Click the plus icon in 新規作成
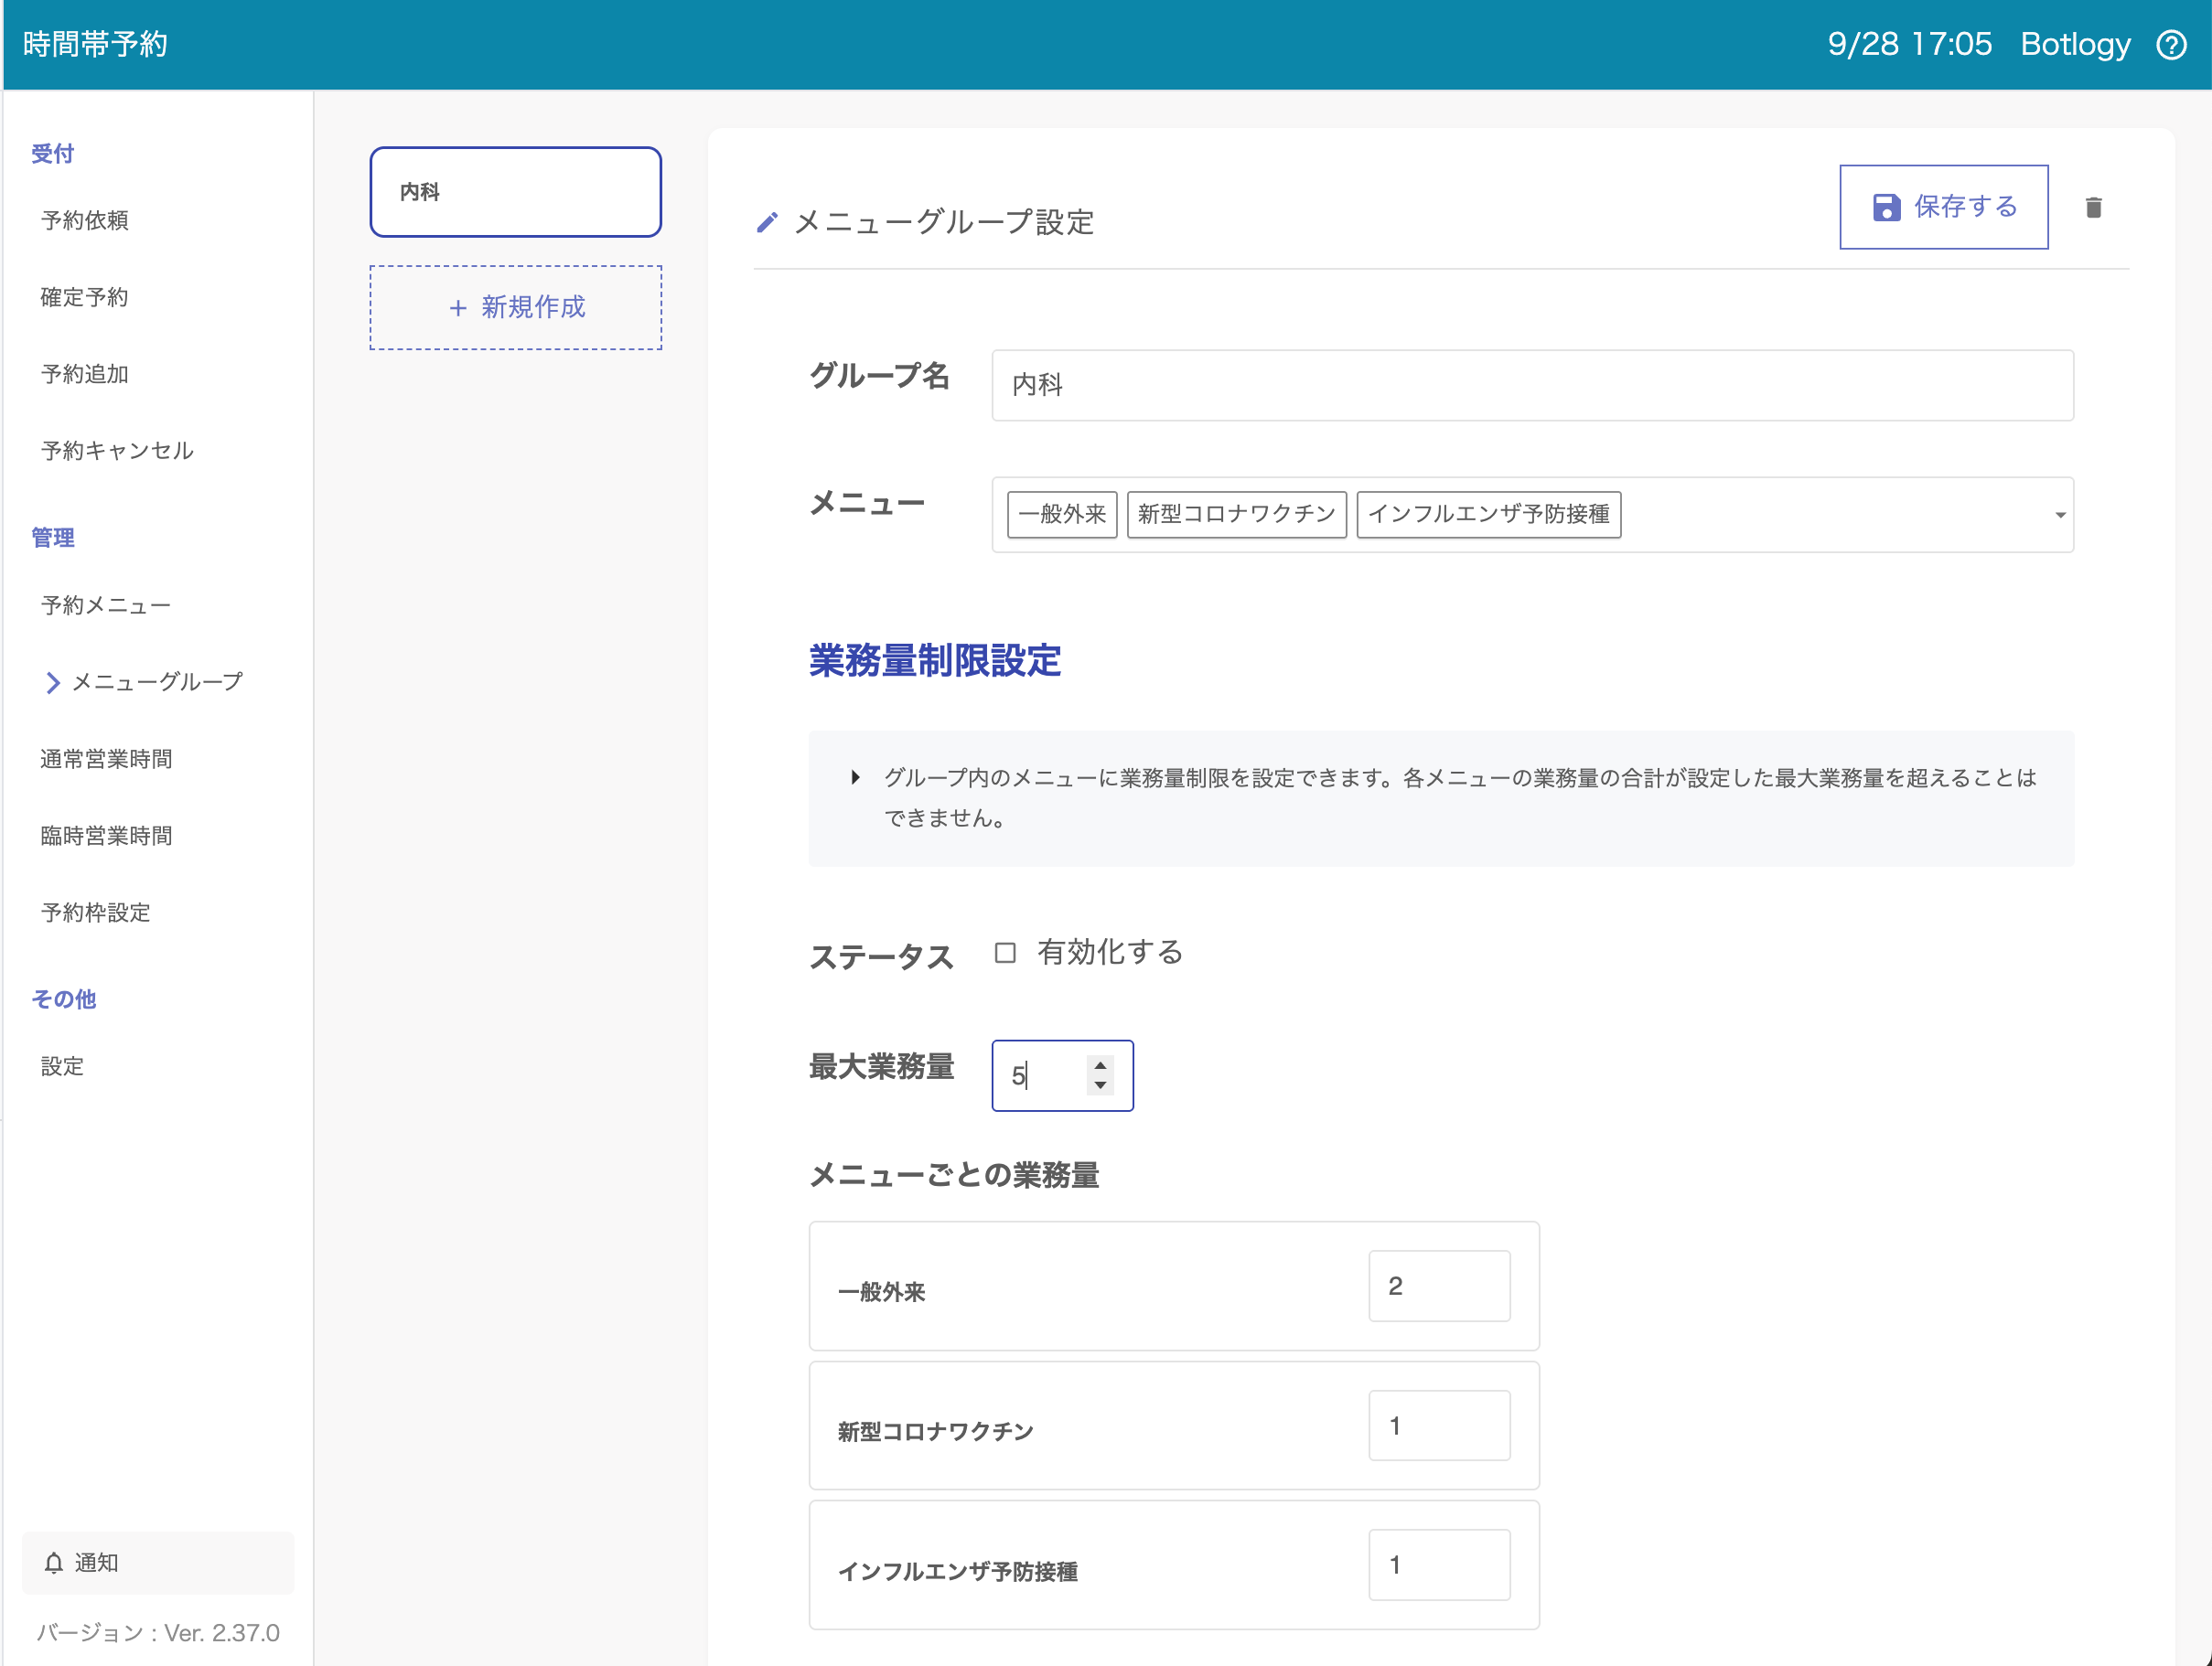The image size is (2212, 1666). 458,308
